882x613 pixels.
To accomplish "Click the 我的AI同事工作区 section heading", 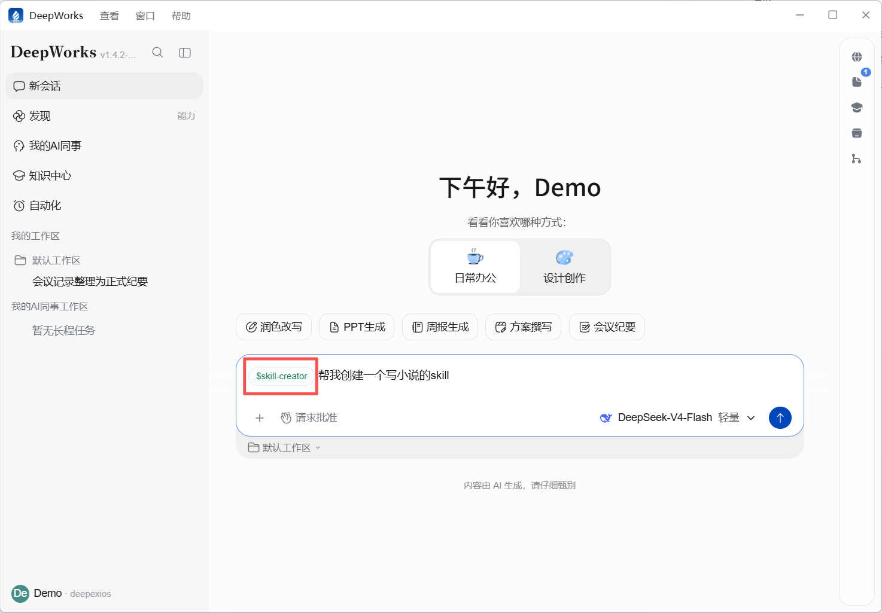I will click(x=50, y=306).
